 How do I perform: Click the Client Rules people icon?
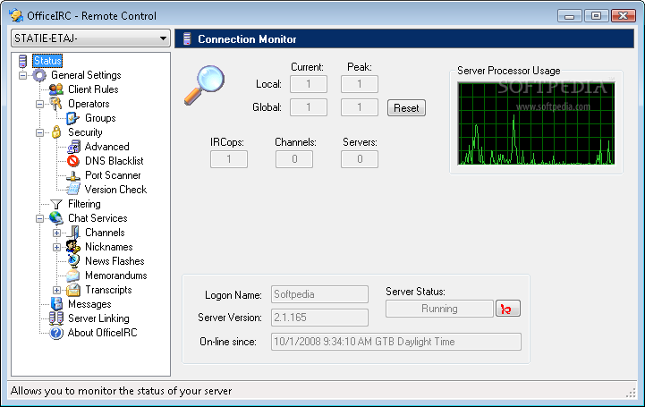[56, 89]
